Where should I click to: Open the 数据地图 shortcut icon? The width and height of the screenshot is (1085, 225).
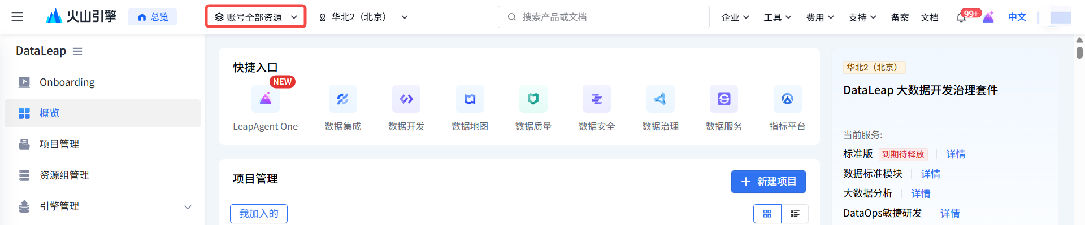point(470,99)
